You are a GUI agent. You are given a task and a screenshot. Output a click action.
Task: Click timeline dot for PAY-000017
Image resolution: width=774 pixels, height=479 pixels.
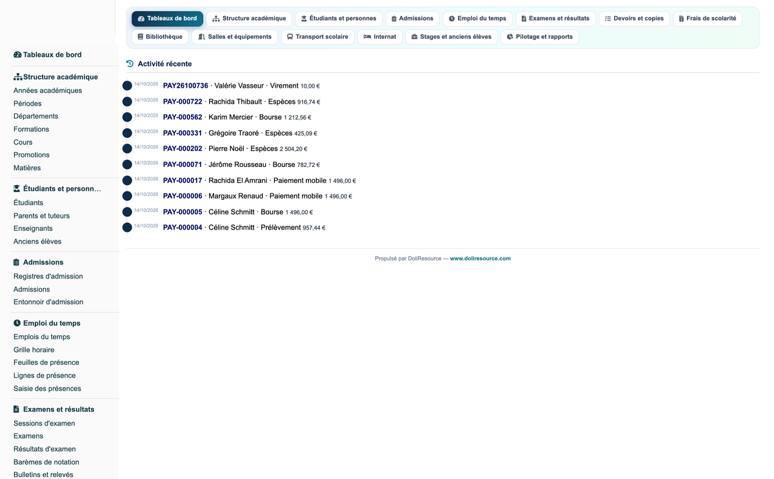(127, 181)
